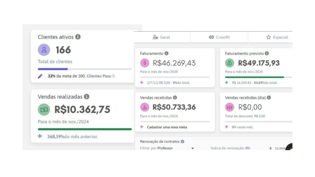Image resolution: width=315 pixels, height=177 pixels.
Task: Click the info icon next to Faturamento previsto
Action: point(267,53)
